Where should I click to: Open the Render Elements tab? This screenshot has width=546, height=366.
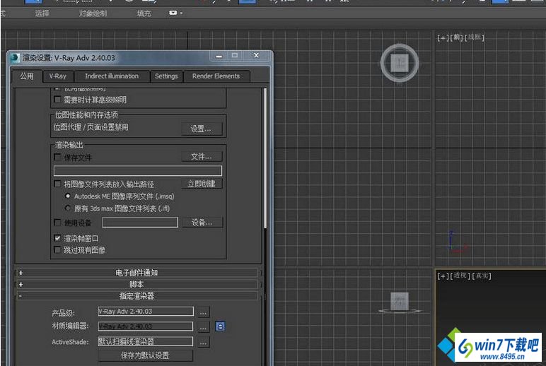coord(216,76)
